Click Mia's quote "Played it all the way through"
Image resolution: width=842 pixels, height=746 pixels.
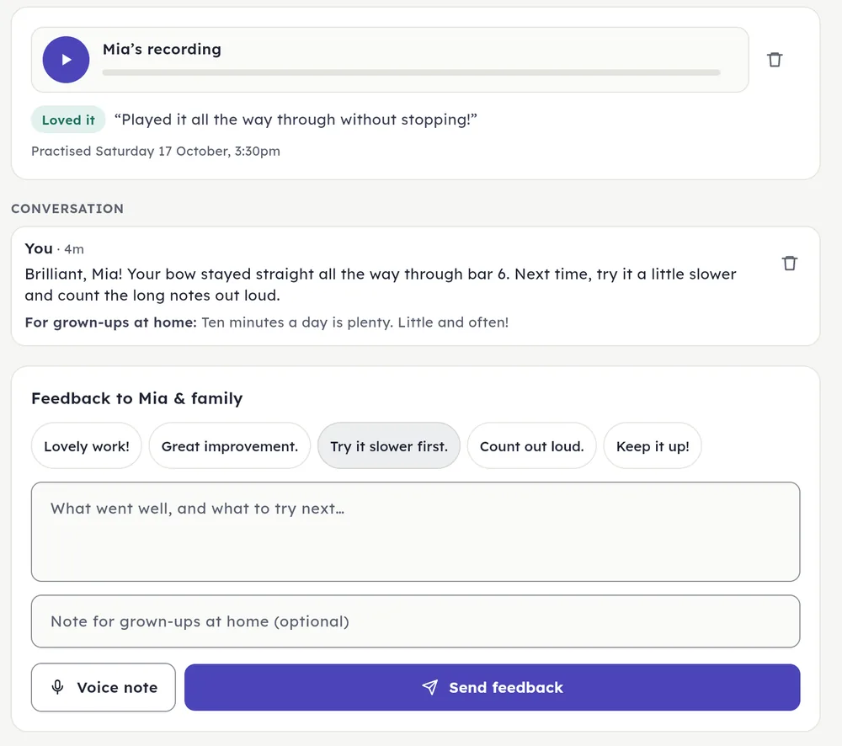(x=296, y=120)
